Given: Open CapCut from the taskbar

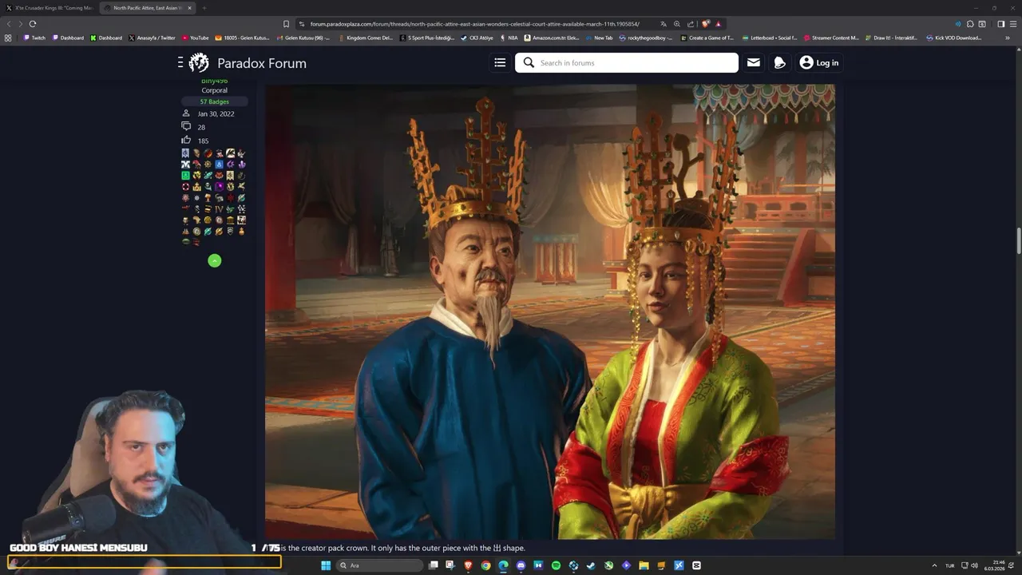Looking at the screenshot, I should [696, 565].
